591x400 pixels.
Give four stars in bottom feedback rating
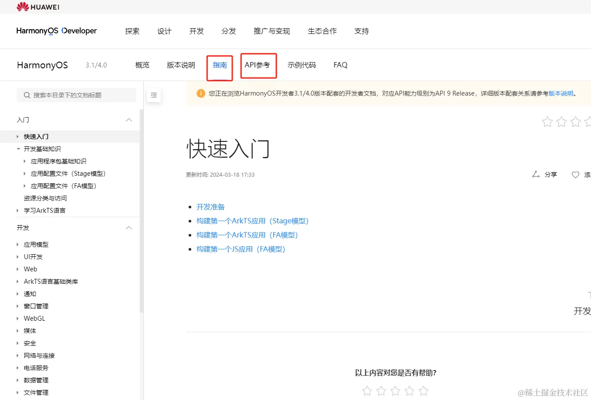point(409,391)
